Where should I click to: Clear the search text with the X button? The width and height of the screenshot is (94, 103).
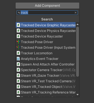[75, 13]
